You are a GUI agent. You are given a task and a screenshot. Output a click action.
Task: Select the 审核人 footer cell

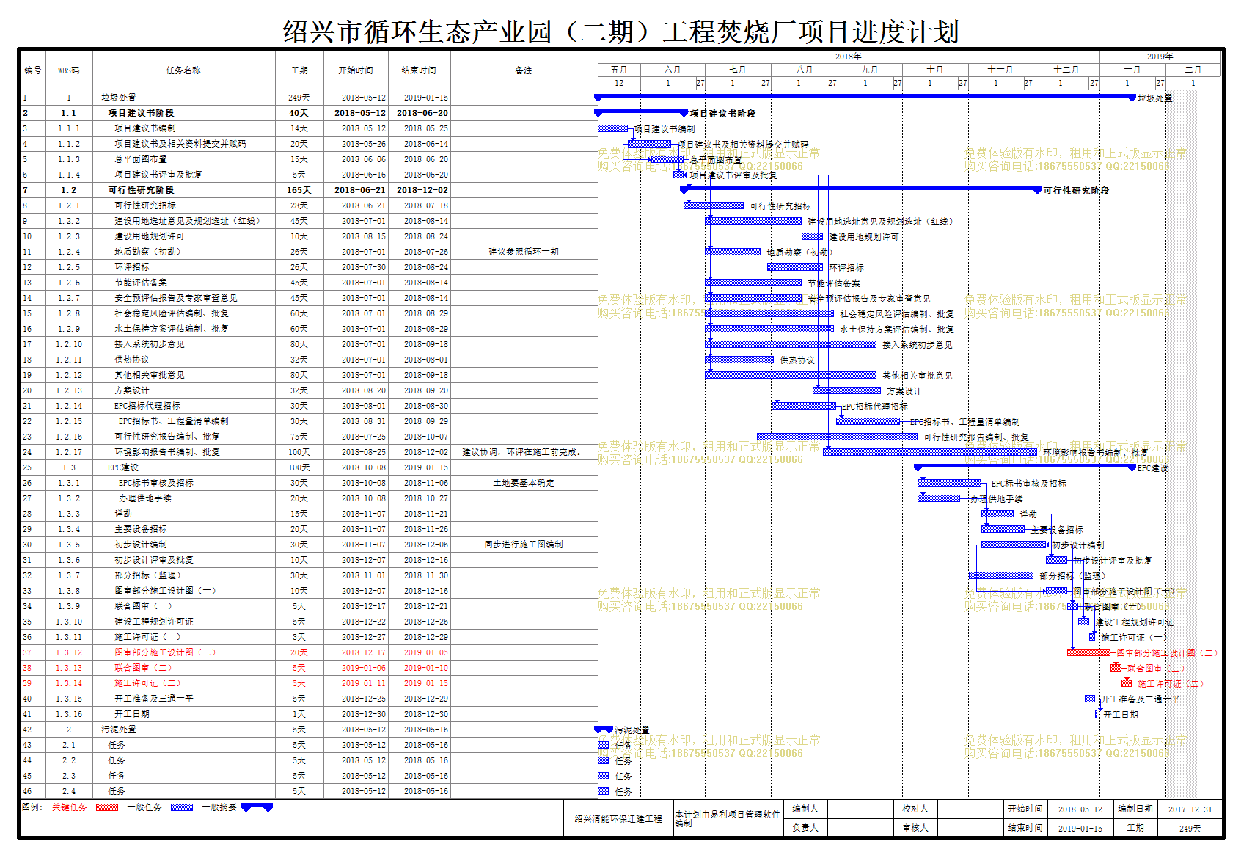[x=915, y=828]
